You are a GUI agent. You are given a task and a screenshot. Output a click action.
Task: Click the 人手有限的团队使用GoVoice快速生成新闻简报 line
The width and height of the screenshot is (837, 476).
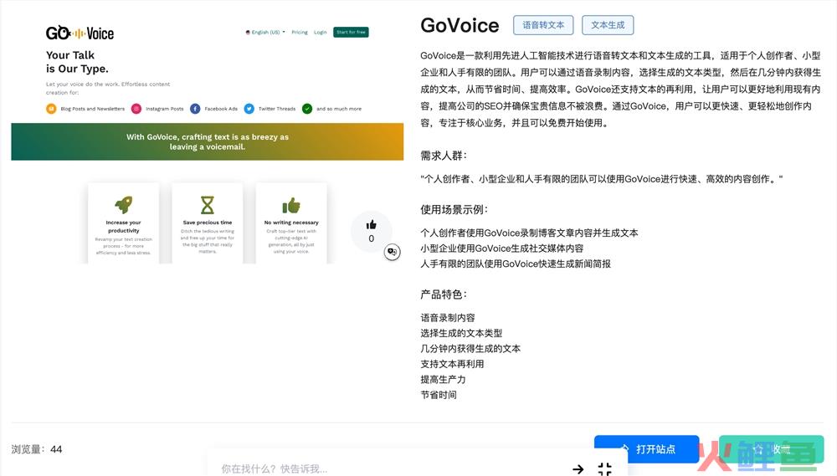click(x=516, y=264)
